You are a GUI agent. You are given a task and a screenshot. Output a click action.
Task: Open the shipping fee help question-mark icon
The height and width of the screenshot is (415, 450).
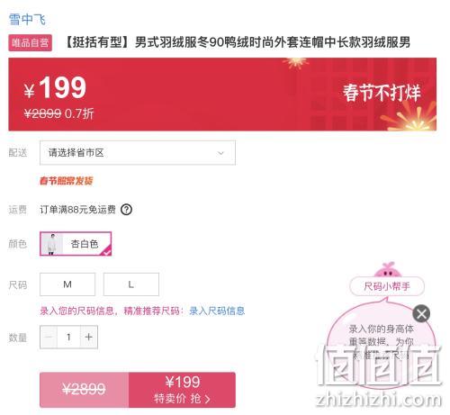point(126,210)
